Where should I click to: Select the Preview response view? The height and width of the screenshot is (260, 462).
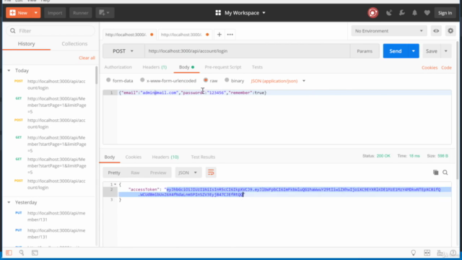(158, 173)
